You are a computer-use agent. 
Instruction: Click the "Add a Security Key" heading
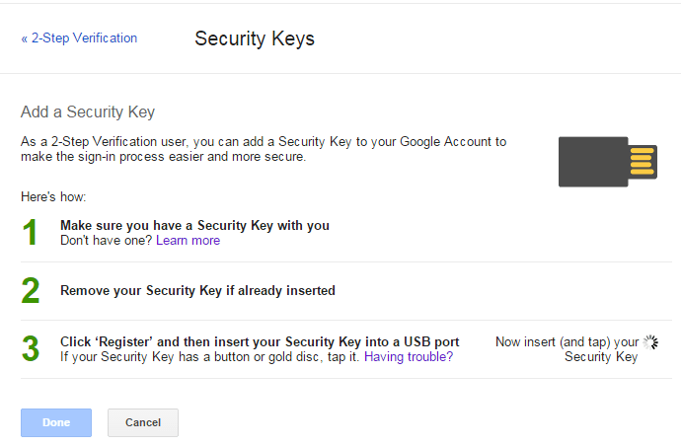pos(88,112)
